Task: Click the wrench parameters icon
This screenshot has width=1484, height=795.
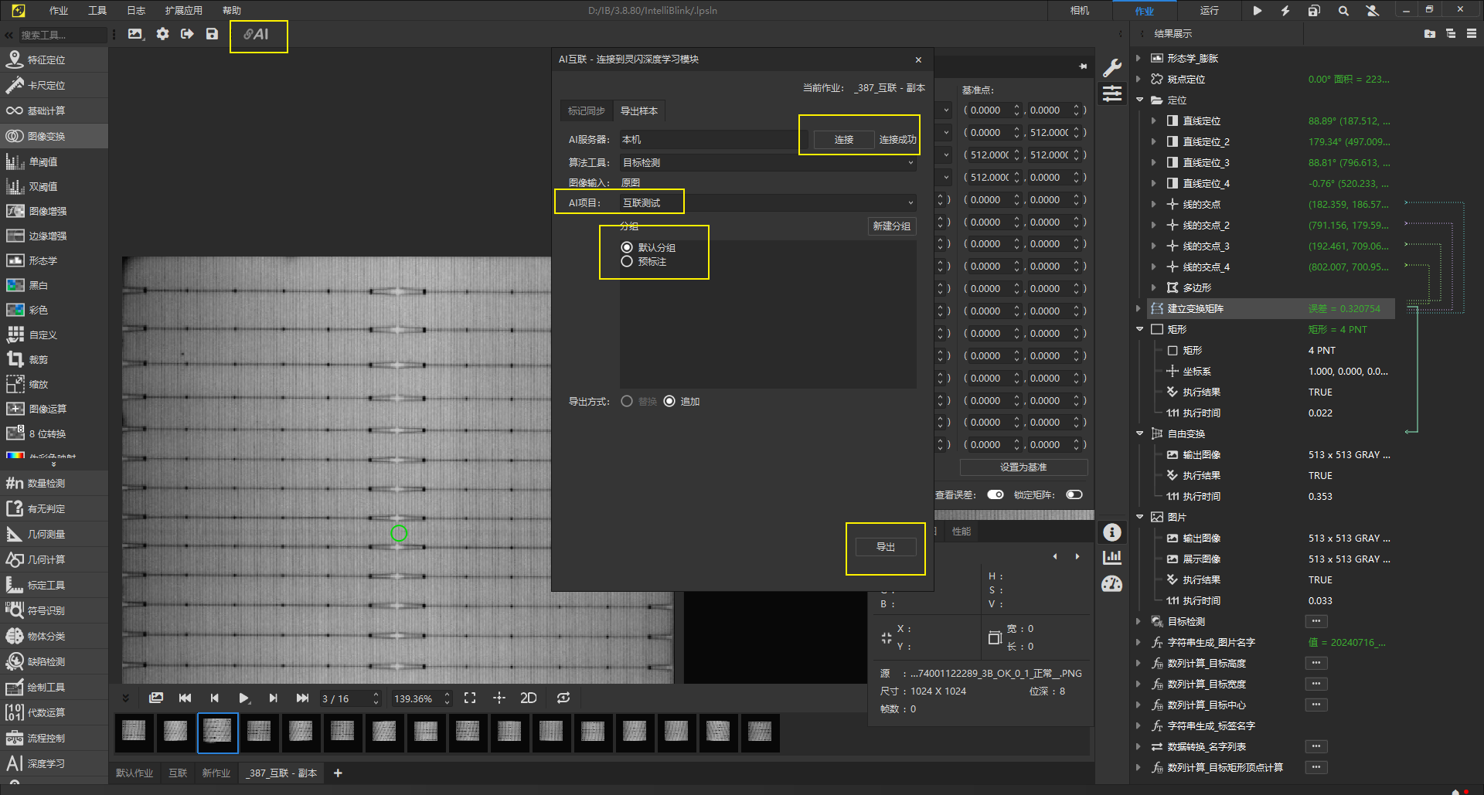Action: [x=1112, y=68]
